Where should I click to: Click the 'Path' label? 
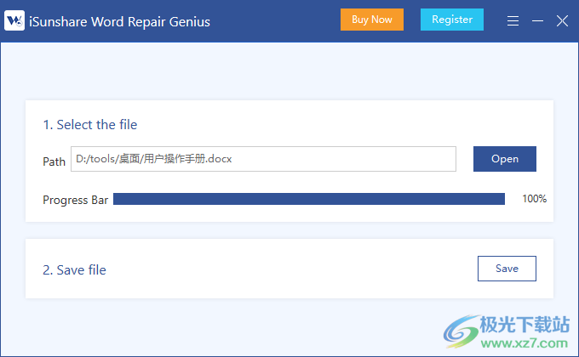click(x=54, y=161)
